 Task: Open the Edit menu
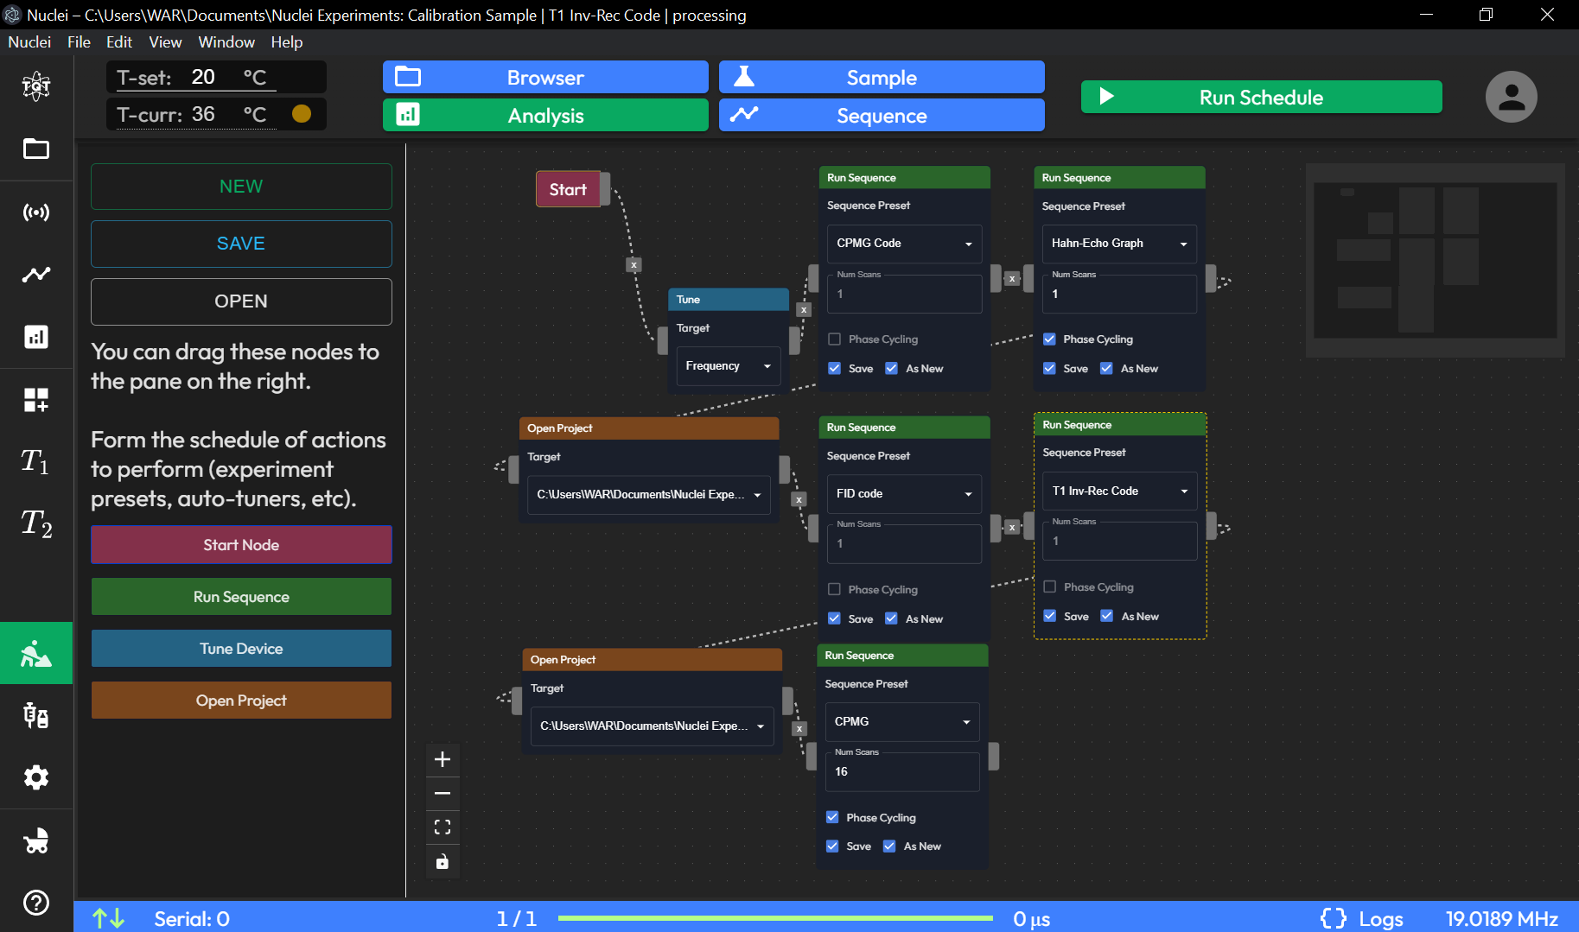pos(119,41)
